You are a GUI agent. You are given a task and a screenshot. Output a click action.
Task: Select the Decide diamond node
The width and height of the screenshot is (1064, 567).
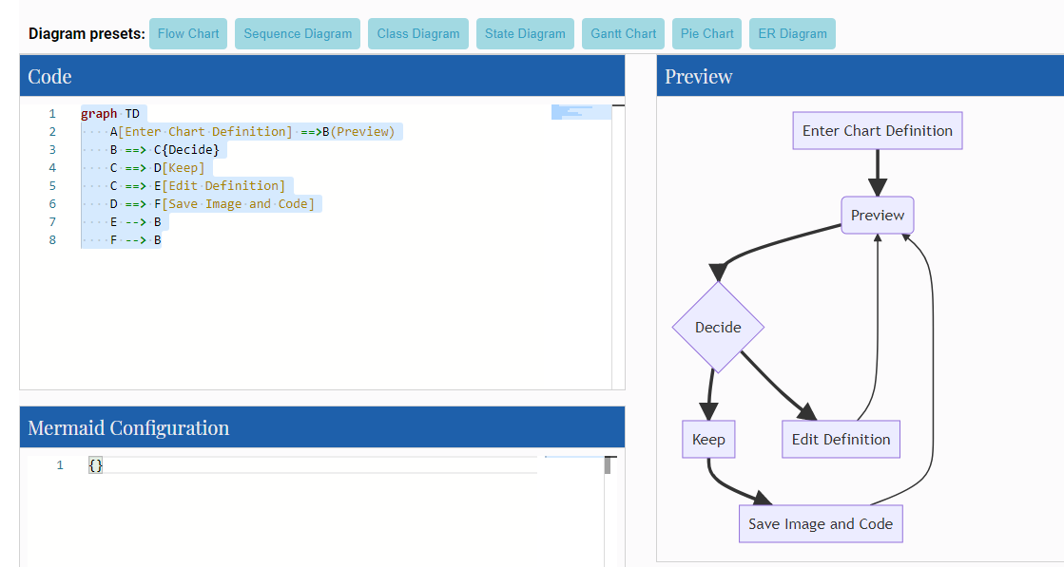click(x=718, y=328)
